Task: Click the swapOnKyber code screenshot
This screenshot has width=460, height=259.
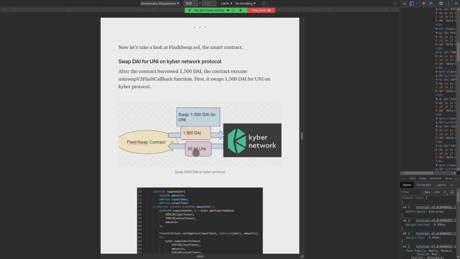Action: (x=200, y=221)
